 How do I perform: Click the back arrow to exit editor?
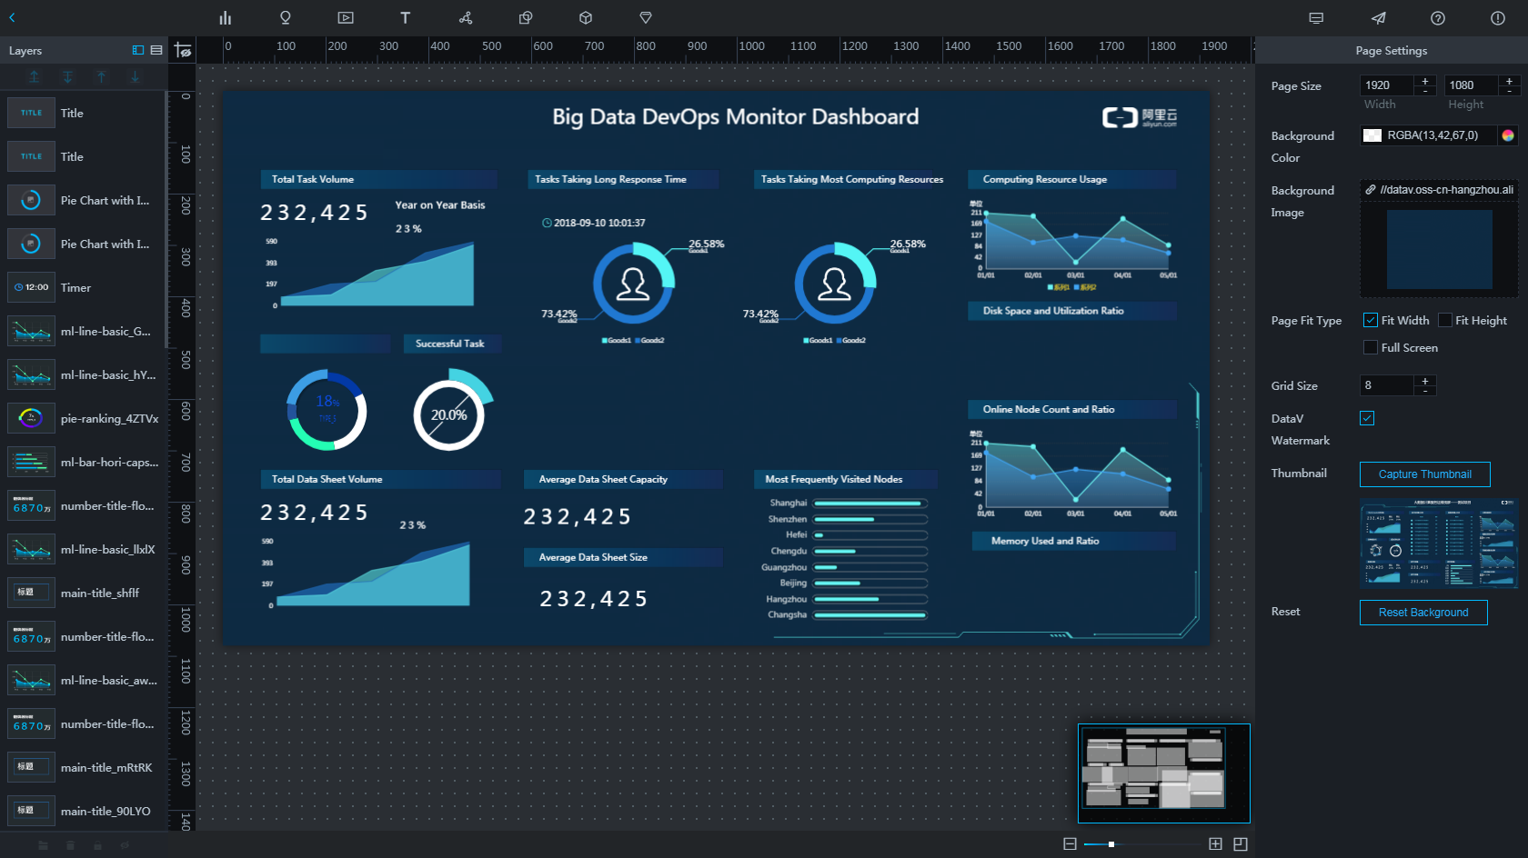[x=13, y=18]
